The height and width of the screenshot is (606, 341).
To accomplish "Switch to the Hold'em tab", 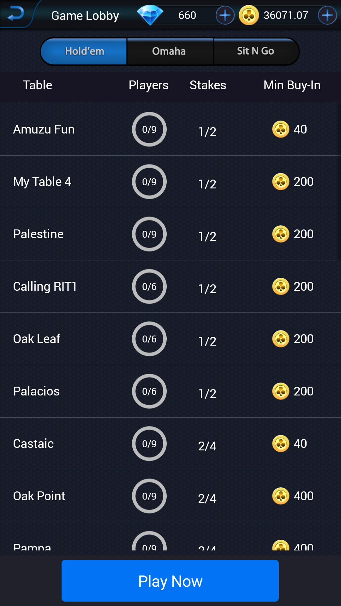I will [84, 51].
